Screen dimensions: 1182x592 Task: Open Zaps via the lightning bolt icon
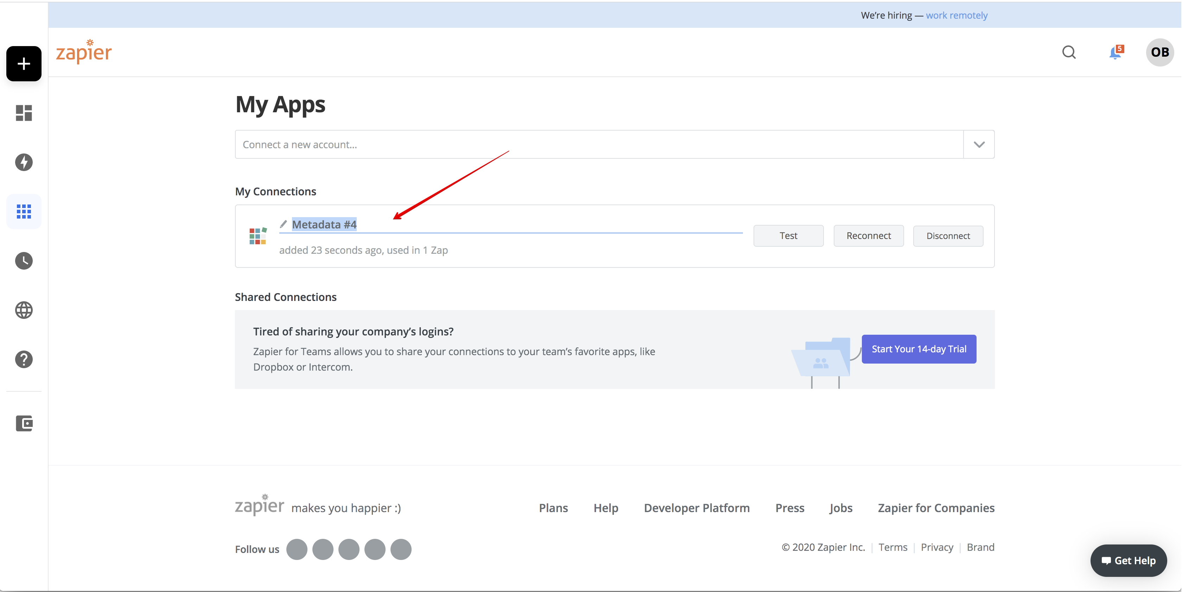[24, 162]
